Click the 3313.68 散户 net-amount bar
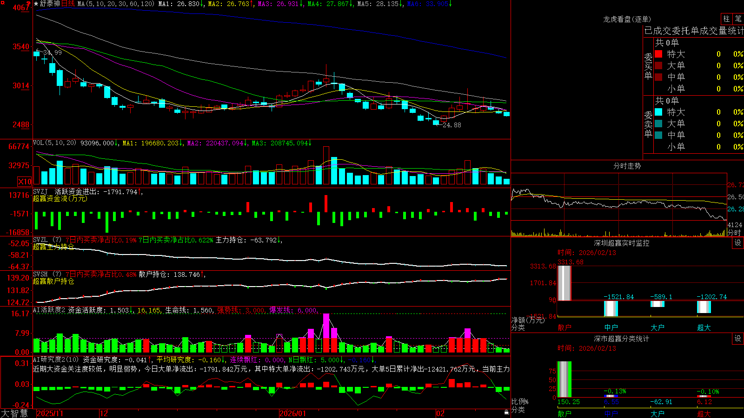This screenshot has width=744, height=418. pyautogui.click(x=564, y=283)
